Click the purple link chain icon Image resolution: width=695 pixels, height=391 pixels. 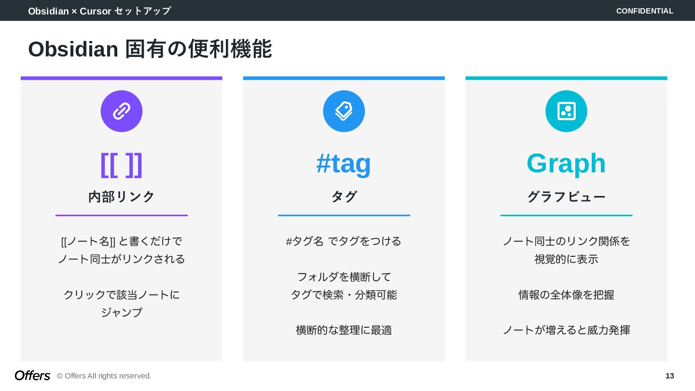[x=122, y=111]
